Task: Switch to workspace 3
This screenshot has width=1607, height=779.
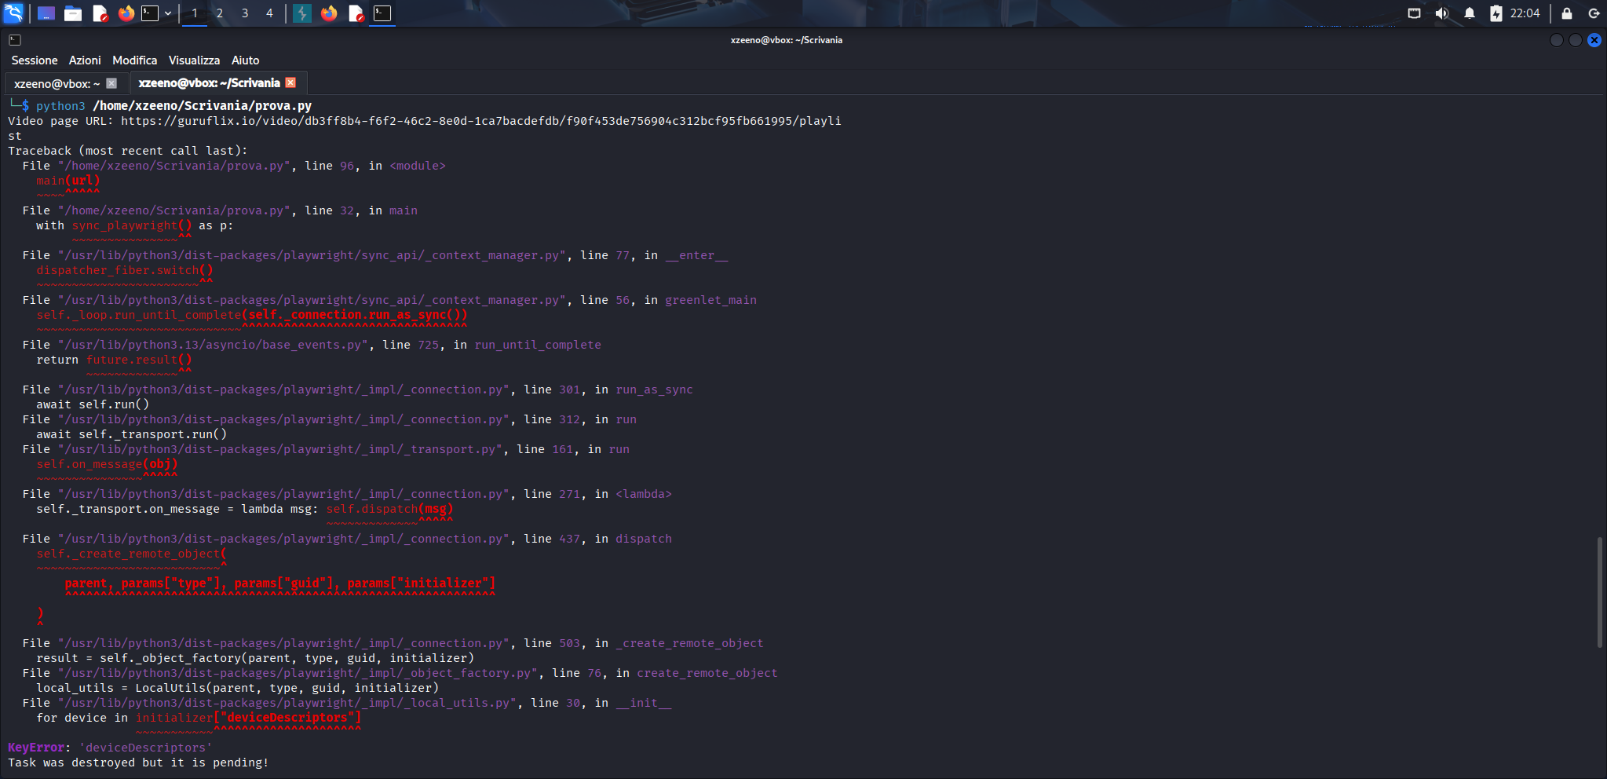Action: [x=245, y=13]
